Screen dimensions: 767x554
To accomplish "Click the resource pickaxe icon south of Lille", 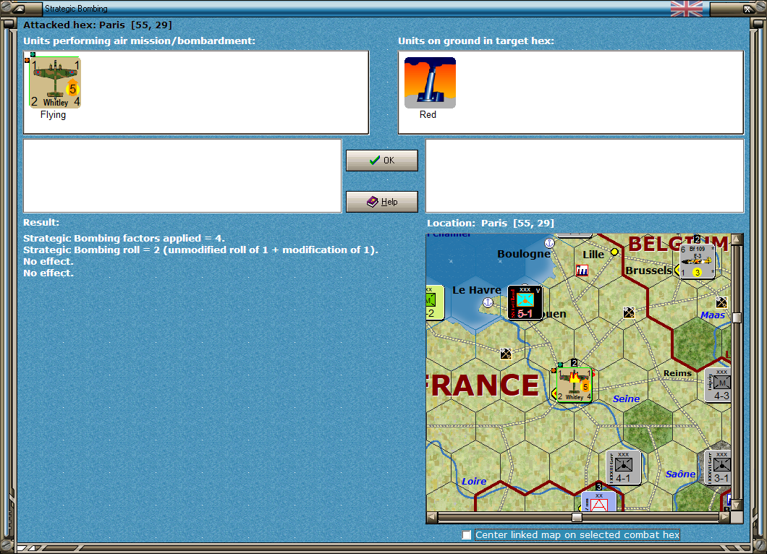I will (x=629, y=312).
